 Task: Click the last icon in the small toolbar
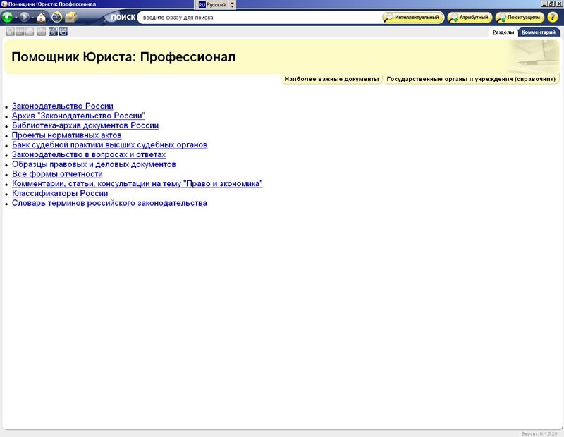pyautogui.click(x=63, y=31)
